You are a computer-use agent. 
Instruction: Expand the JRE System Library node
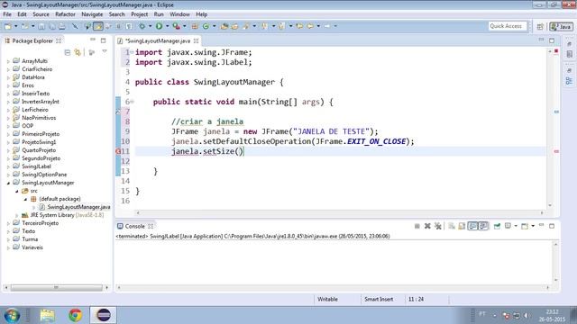pyautogui.click(x=16, y=215)
